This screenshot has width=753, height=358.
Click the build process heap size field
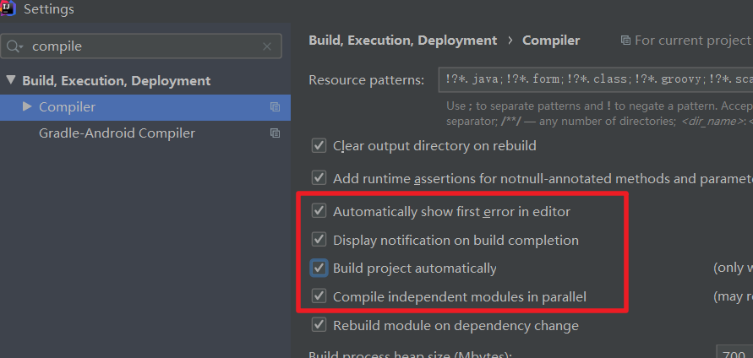pos(733,355)
